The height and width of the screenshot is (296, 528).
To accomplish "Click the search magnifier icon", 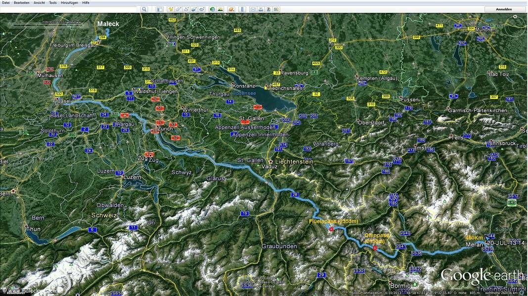I will pos(144,9).
